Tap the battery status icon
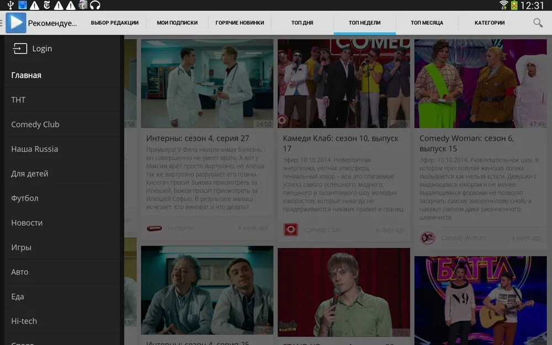The height and width of the screenshot is (345, 552). [514, 5]
